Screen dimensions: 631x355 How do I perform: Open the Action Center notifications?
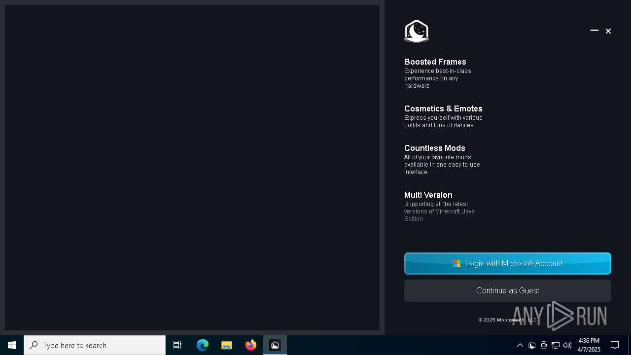point(615,345)
